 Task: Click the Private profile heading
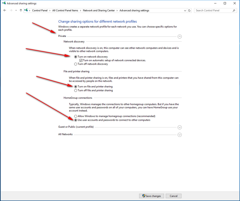tap(62, 36)
